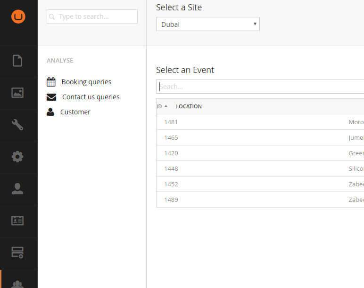The image size is (364, 288).
Task: Select event row with ID 1452
Action: coord(171,184)
